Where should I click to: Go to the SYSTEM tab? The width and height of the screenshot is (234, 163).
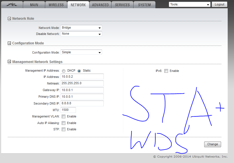coord(145,5)
